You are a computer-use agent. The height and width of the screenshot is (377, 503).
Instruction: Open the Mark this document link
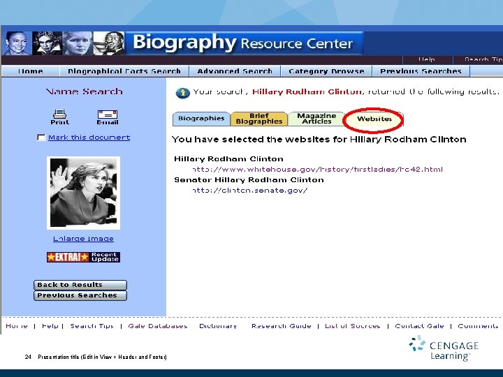89,138
